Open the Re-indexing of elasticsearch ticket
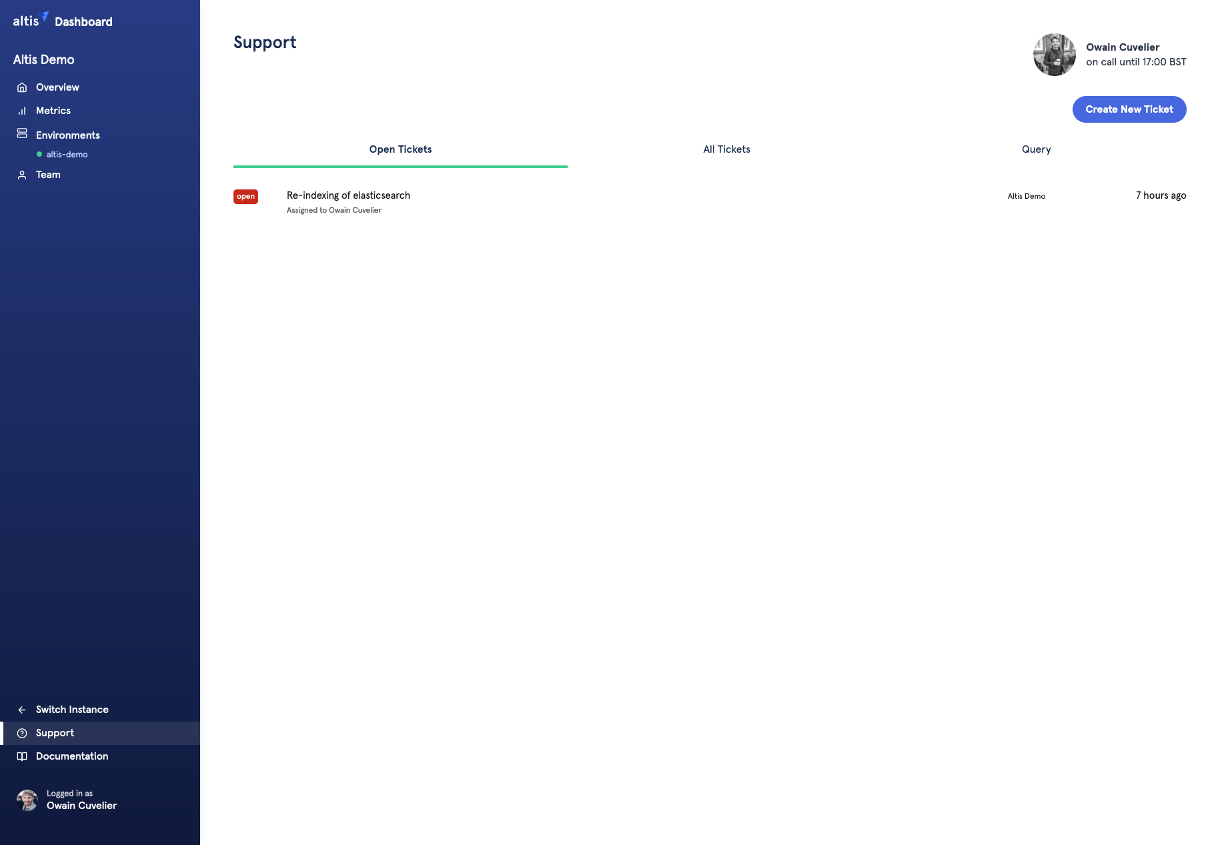 (x=348, y=195)
